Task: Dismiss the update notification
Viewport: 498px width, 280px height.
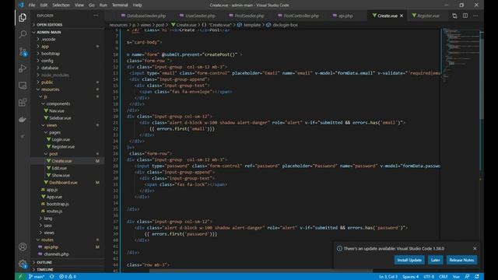Action: pos(475,249)
